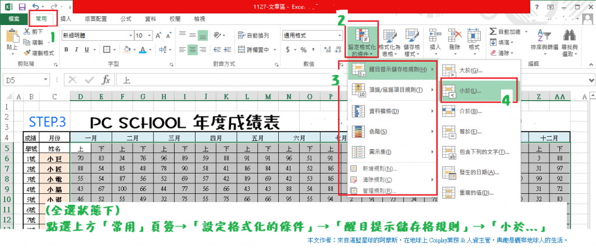The height and width of the screenshot is (248, 596).
Task: Choose Less Than (小於) rule
Action: click(478, 91)
